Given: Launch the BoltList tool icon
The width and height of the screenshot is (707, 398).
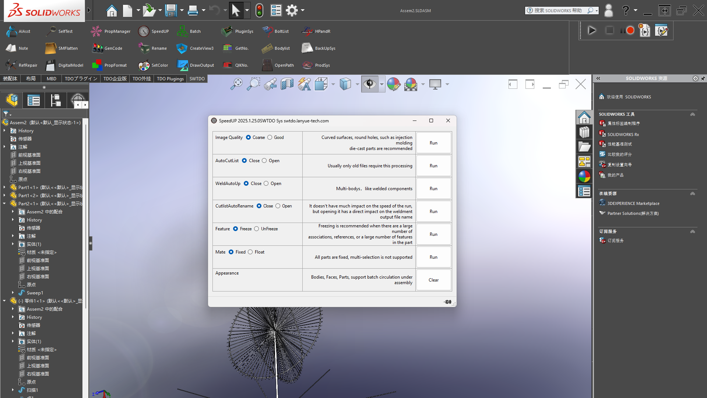Looking at the screenshot, I should point(267,31).
